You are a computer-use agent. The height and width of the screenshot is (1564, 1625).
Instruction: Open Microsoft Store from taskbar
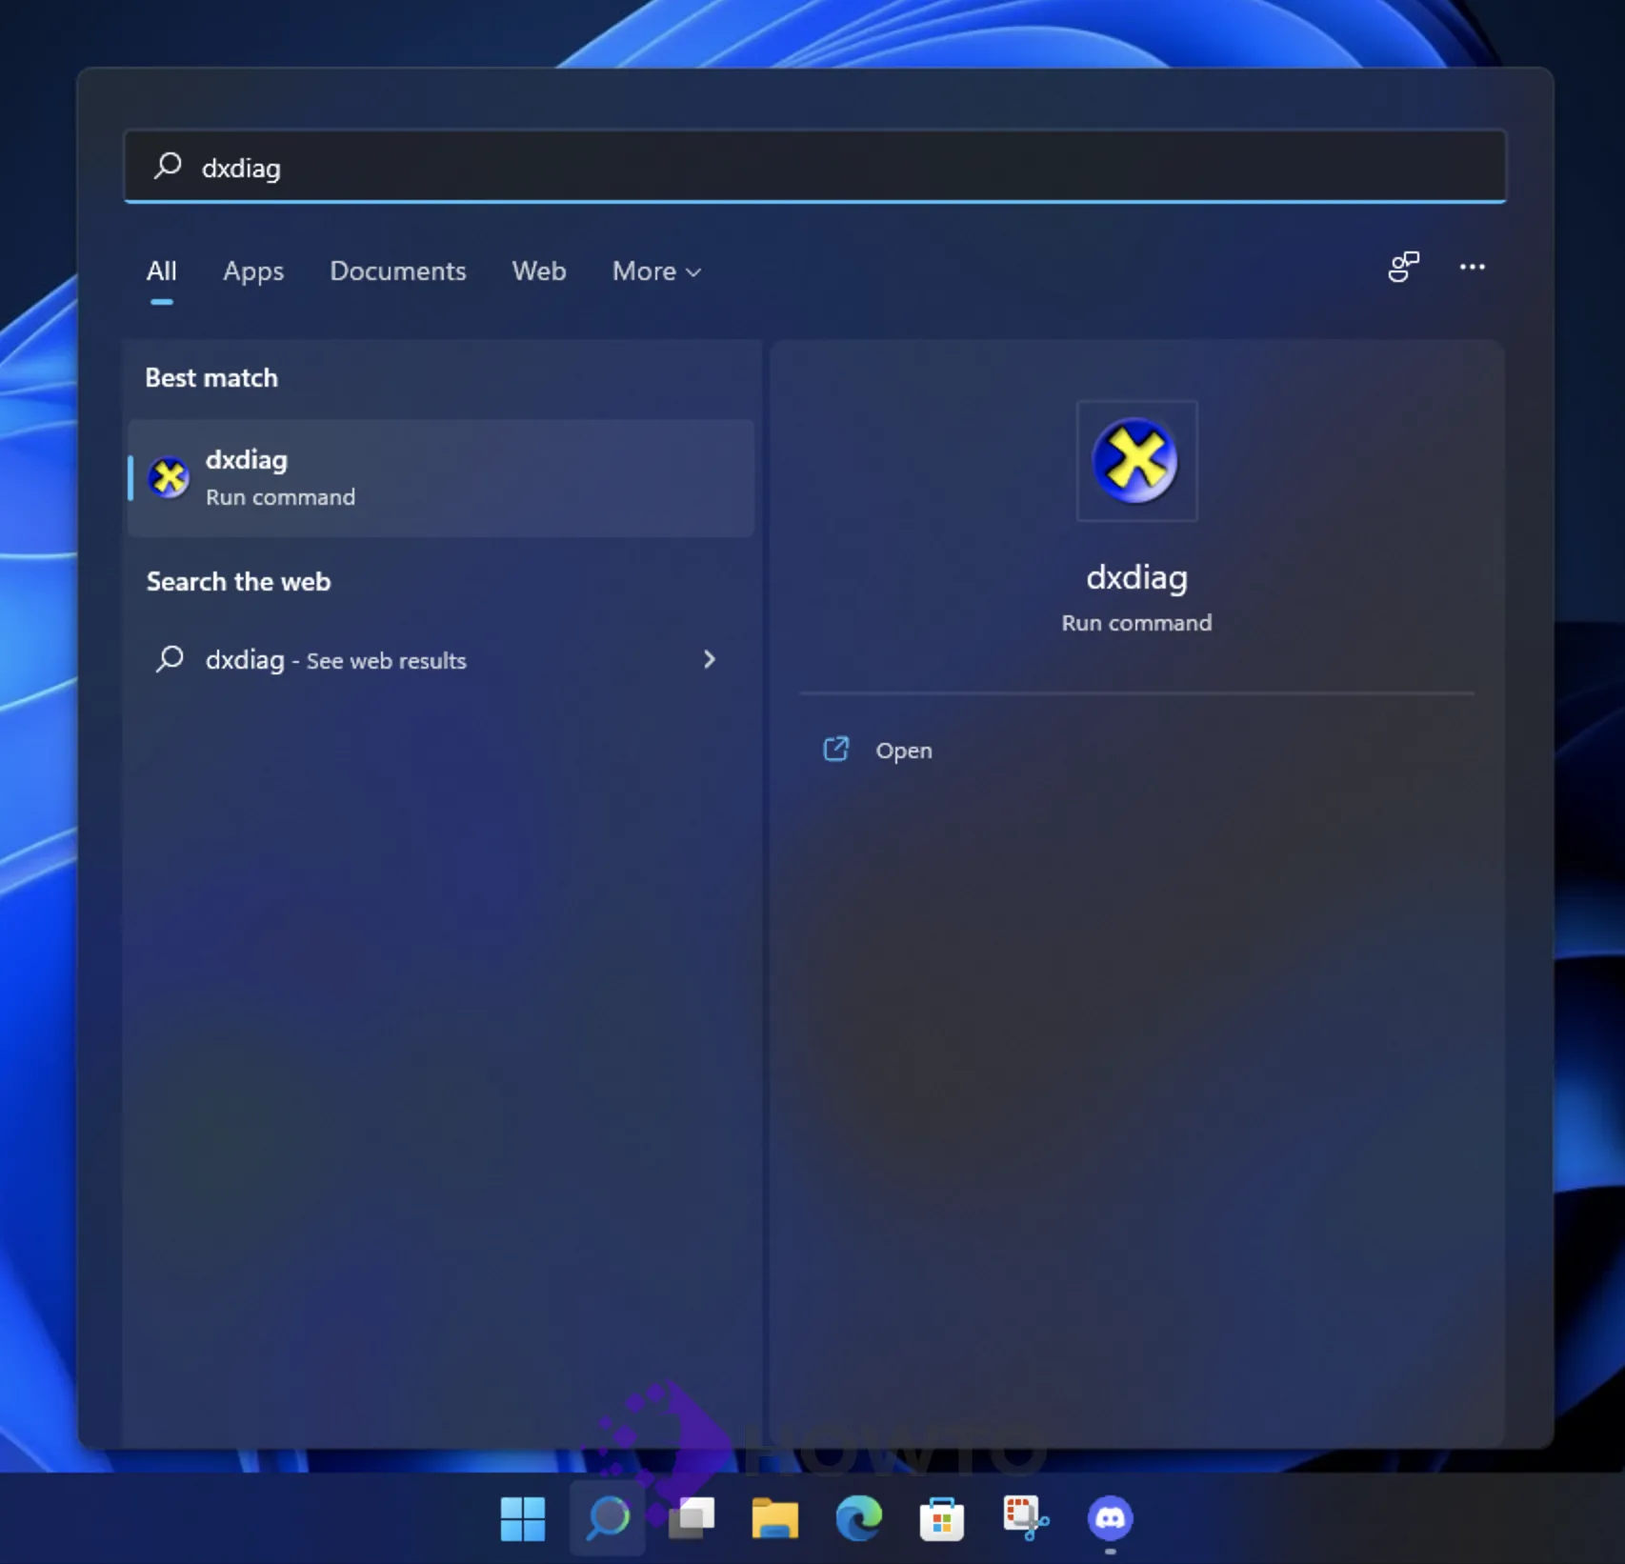pyautogui.click(x=942, y=1518)
